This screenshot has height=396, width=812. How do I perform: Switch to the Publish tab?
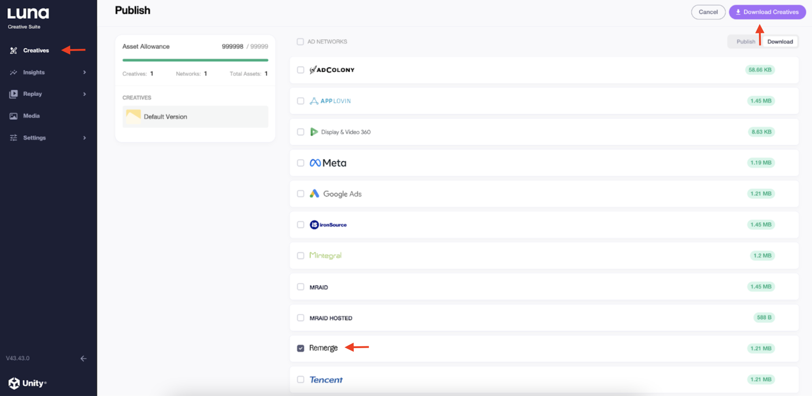(x=745, y=41)
